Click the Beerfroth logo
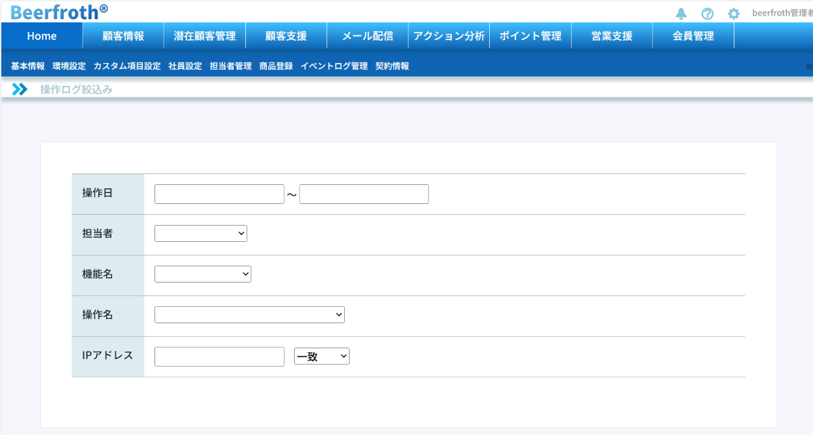The height and width of the screenshot is (435, 813). 59,12
